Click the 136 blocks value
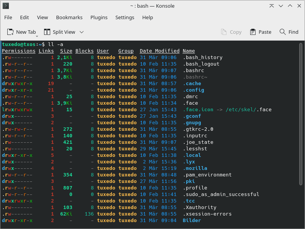The height and width of the screenshot is (229, 305). 89,214
